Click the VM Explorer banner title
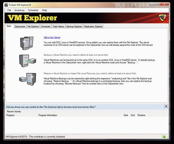Image resolution: width=174 pixels, height=144 pixels. (32, 18)
